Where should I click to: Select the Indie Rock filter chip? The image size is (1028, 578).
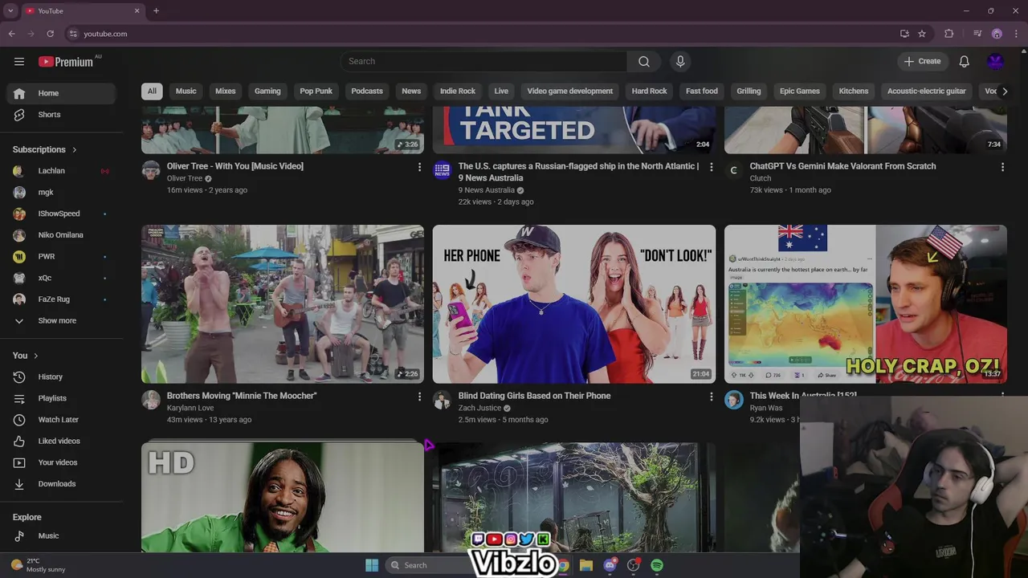click(x=458, y=91)
